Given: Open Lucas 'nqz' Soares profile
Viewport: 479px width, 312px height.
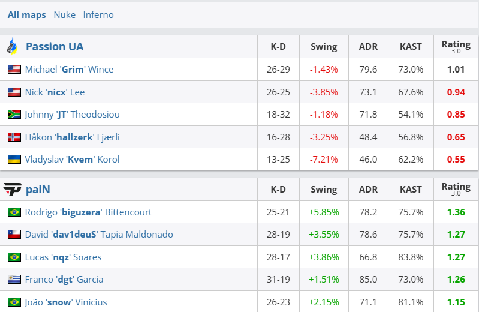Looking at the screenshot, I should tap(63, 257).
